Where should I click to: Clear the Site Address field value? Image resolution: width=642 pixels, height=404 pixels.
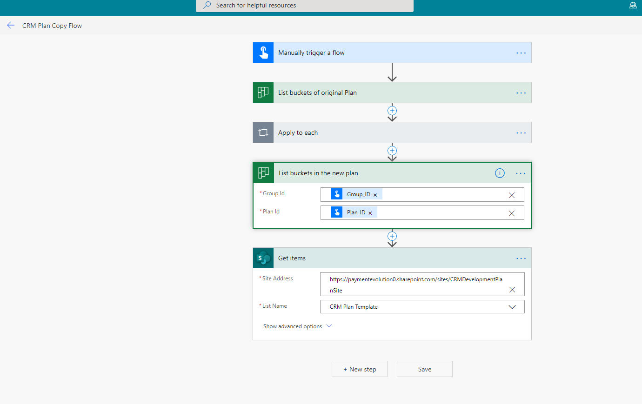(x=512, y=290)
